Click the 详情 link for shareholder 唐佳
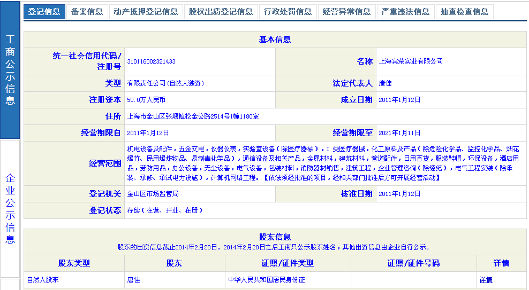 coord(486,280)
